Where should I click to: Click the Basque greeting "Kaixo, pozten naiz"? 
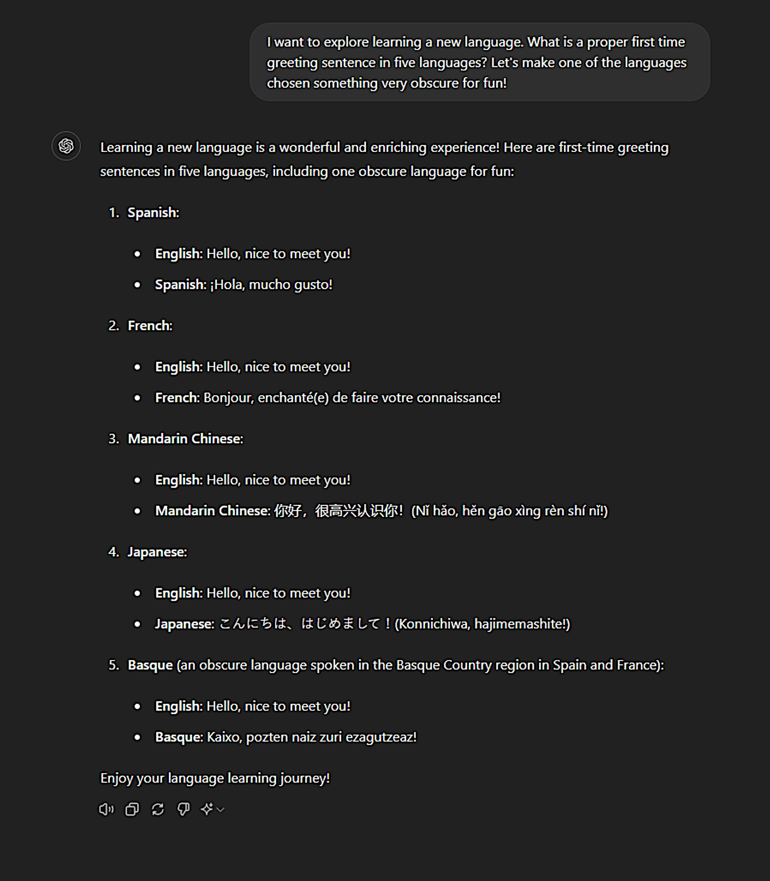pos(311,737)
